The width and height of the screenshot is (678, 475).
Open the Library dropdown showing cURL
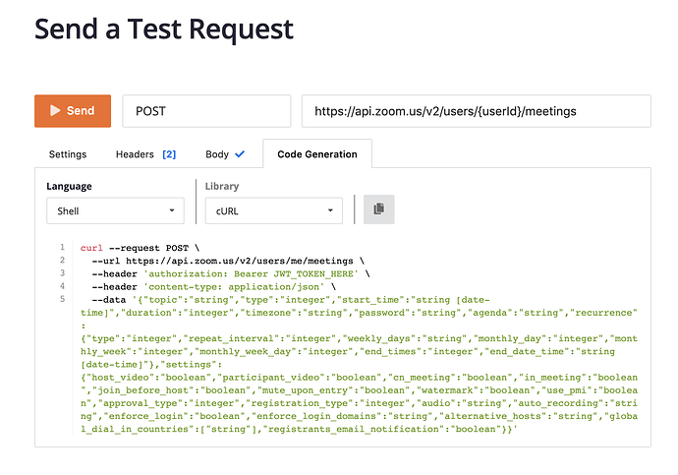click(273, 210)
